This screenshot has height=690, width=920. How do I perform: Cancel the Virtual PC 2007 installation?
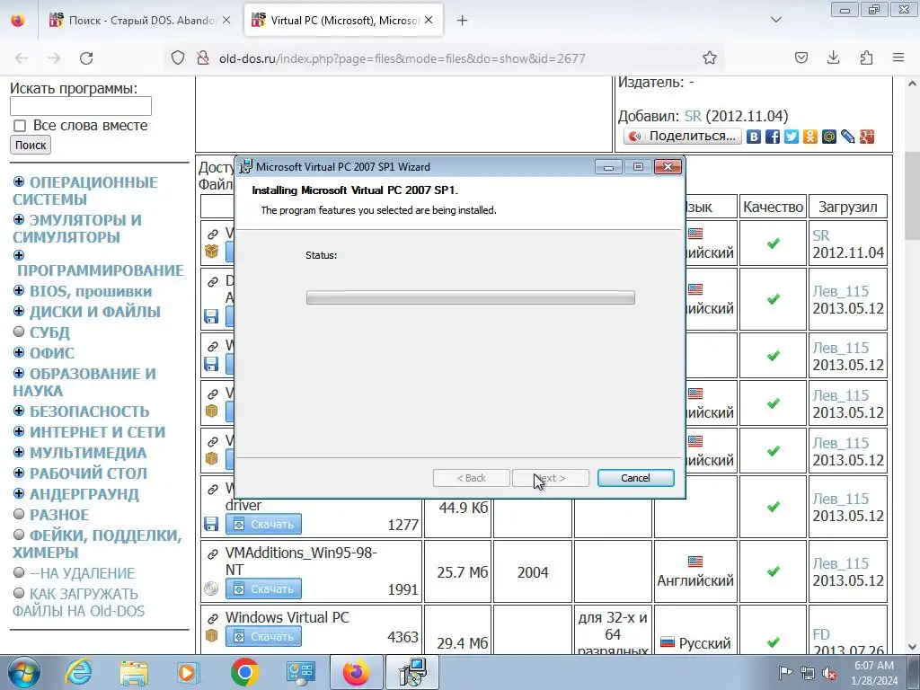pos(635,478)
